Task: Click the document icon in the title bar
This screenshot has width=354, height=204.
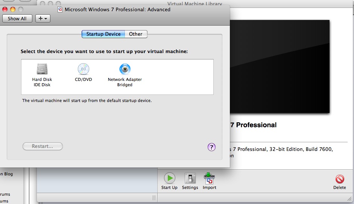Action: pos(60,9)
